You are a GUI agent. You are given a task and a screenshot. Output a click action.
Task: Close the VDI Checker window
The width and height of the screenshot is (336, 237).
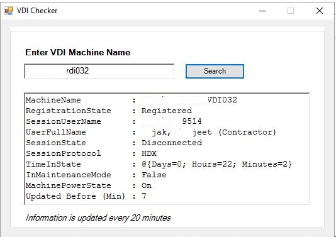(320, 11)
